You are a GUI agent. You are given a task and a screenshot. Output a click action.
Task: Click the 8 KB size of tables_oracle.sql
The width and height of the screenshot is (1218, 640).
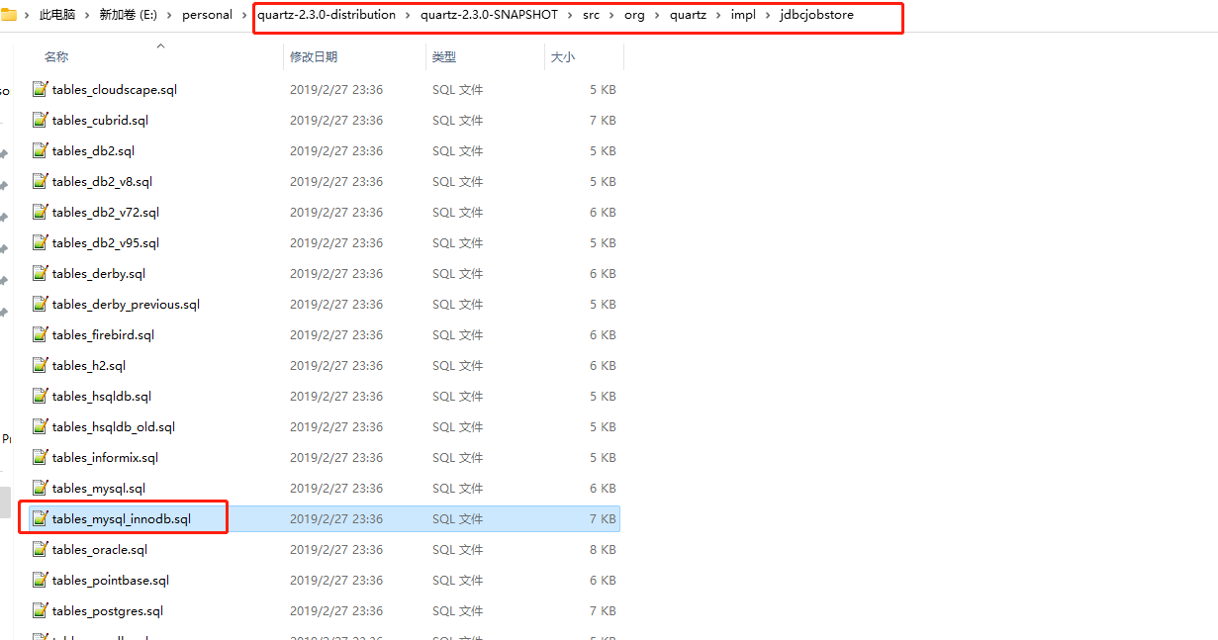point(603,549)
